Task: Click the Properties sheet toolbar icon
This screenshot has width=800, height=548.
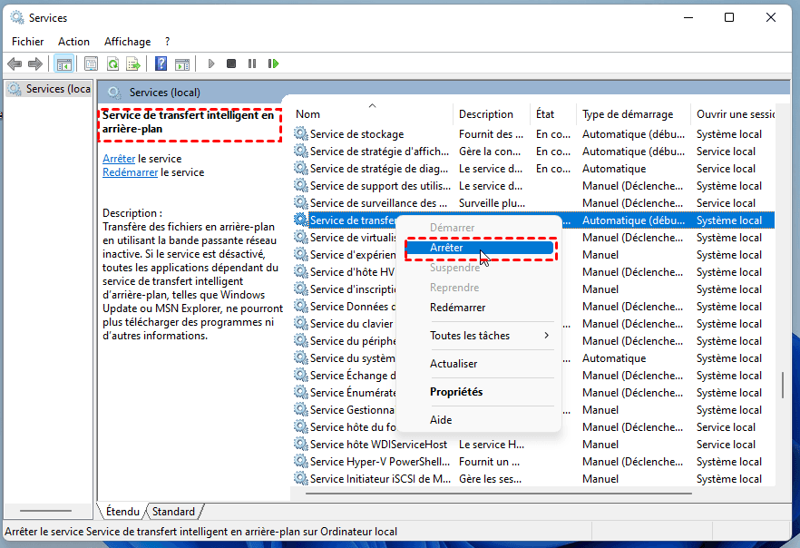Action: [x=91, y=64]
